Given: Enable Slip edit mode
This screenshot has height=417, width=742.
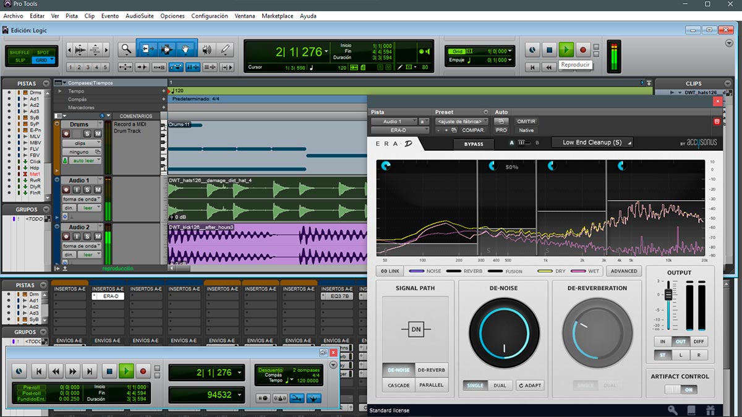Looking at the screenshot, I should point(20,60).
